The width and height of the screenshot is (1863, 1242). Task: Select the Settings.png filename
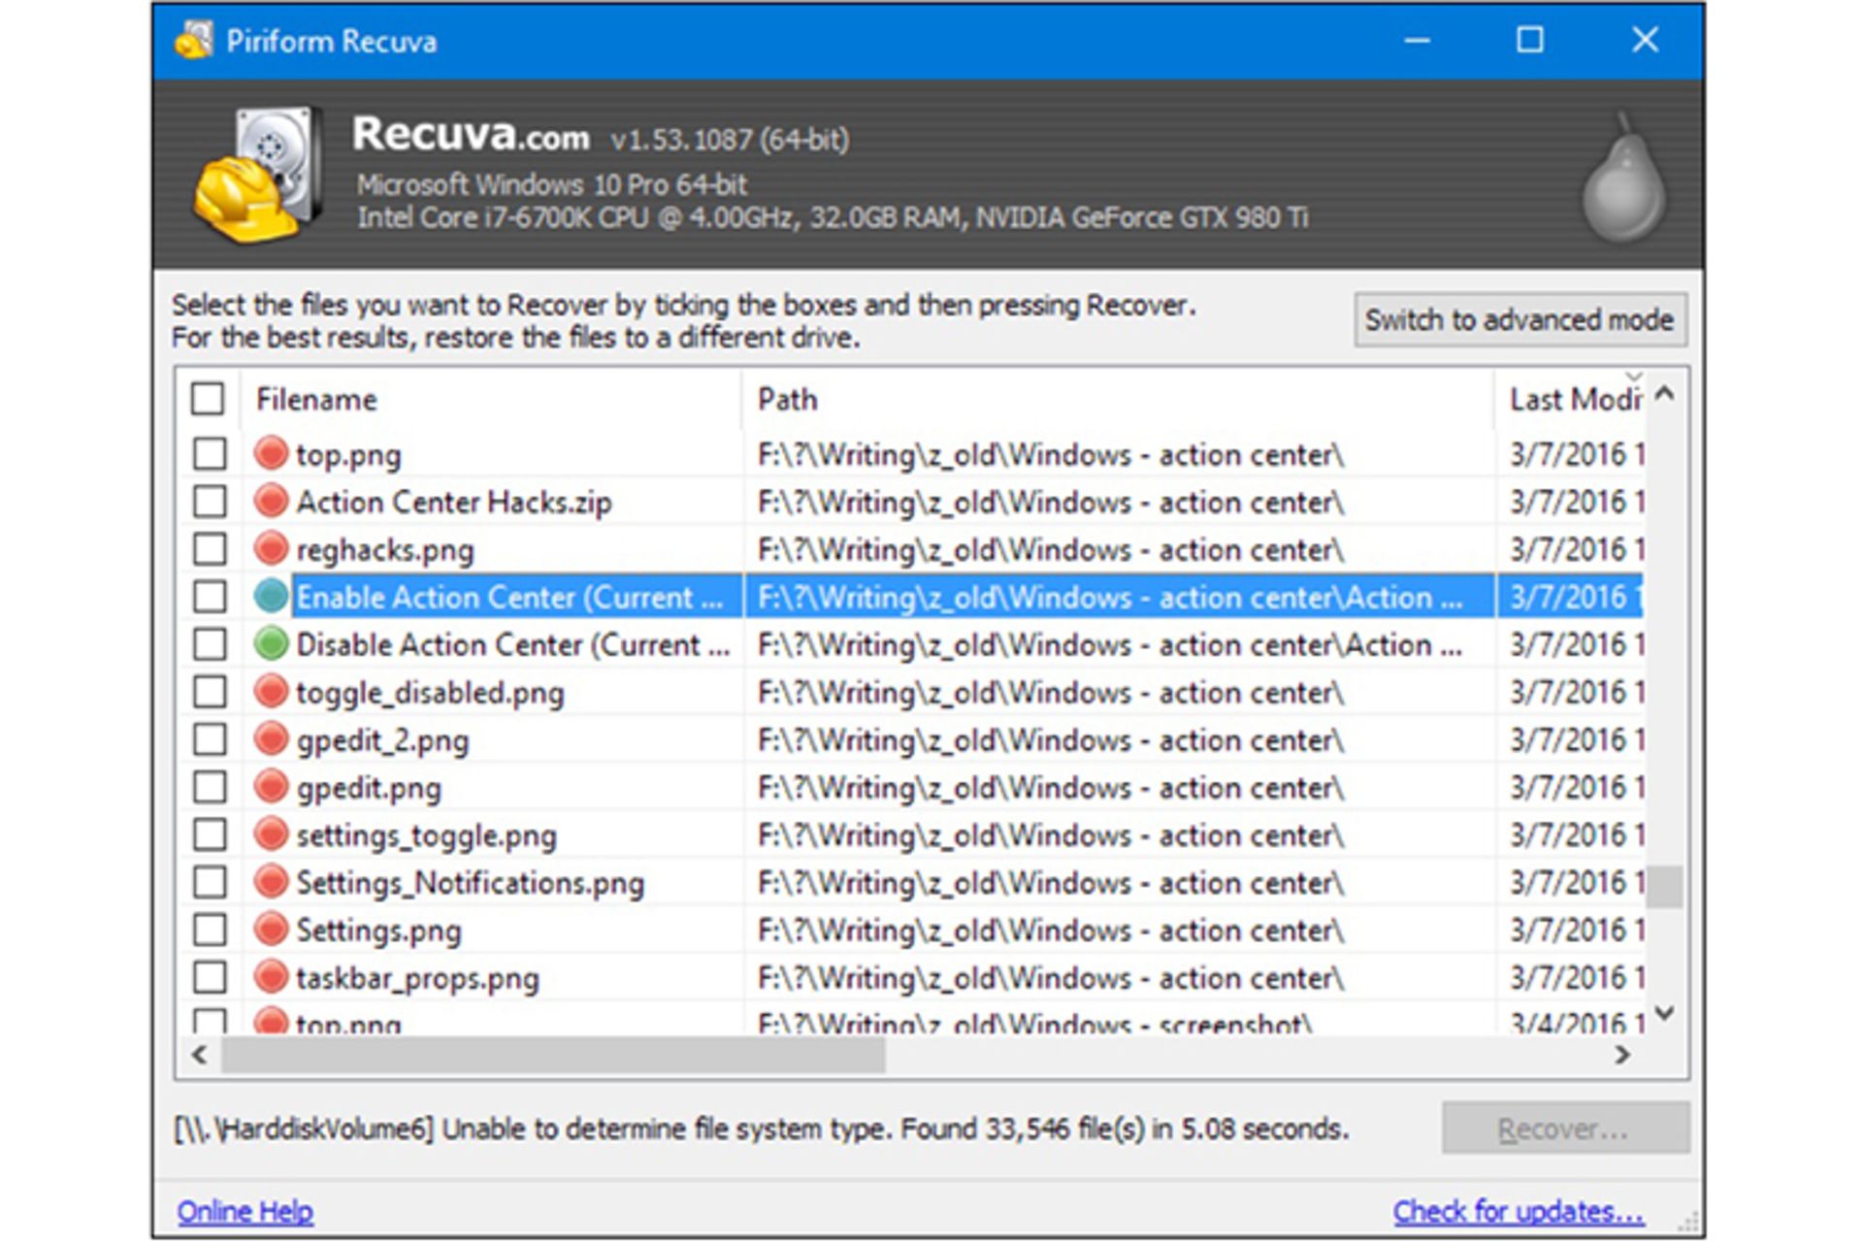(378, 931)
